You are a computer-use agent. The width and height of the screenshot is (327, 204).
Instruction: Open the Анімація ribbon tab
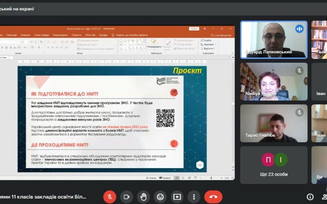(x=25, y=35)
